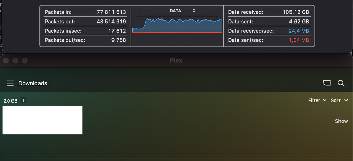Click the Data received total row
Viewport: 353px width, 161px height.
(x=268, y=12)
